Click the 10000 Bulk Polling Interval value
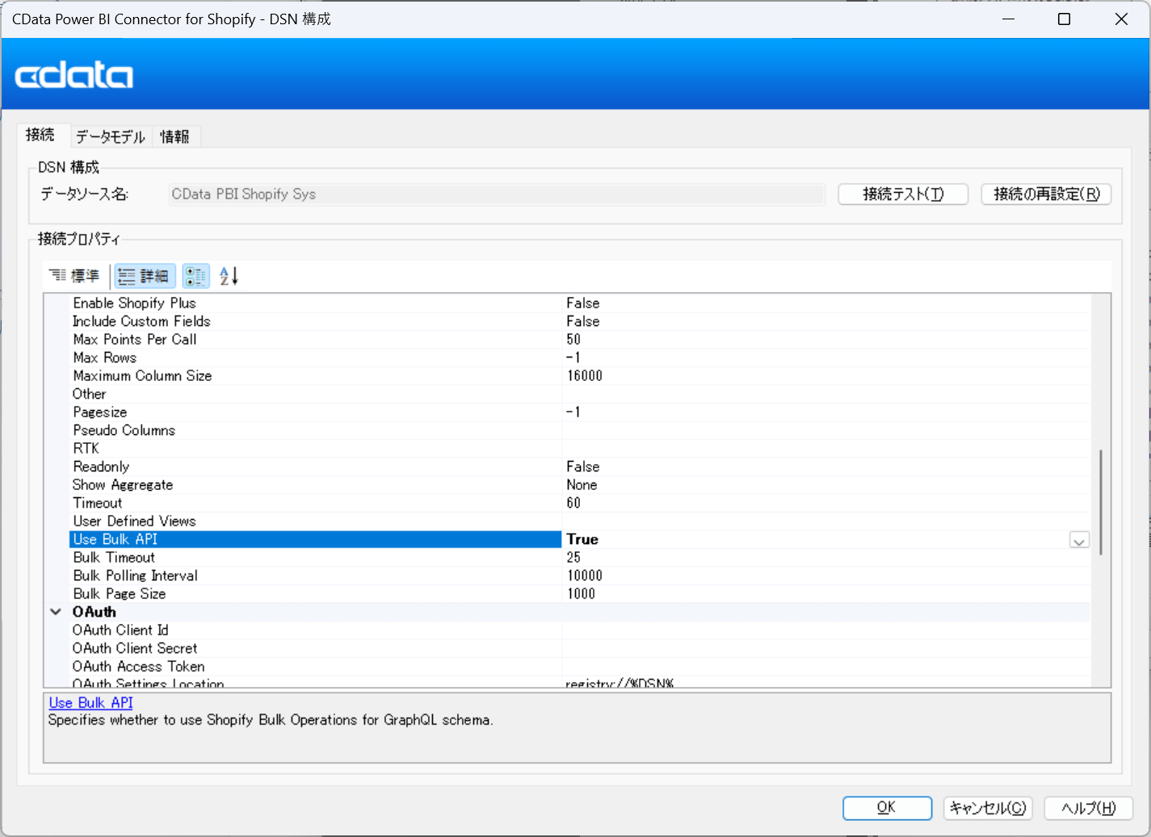The height and width of the screenshot is (837, 1151). (585, 575)
